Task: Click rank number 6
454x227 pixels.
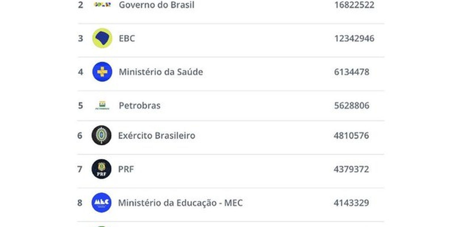Action: (x=80, y=135)
